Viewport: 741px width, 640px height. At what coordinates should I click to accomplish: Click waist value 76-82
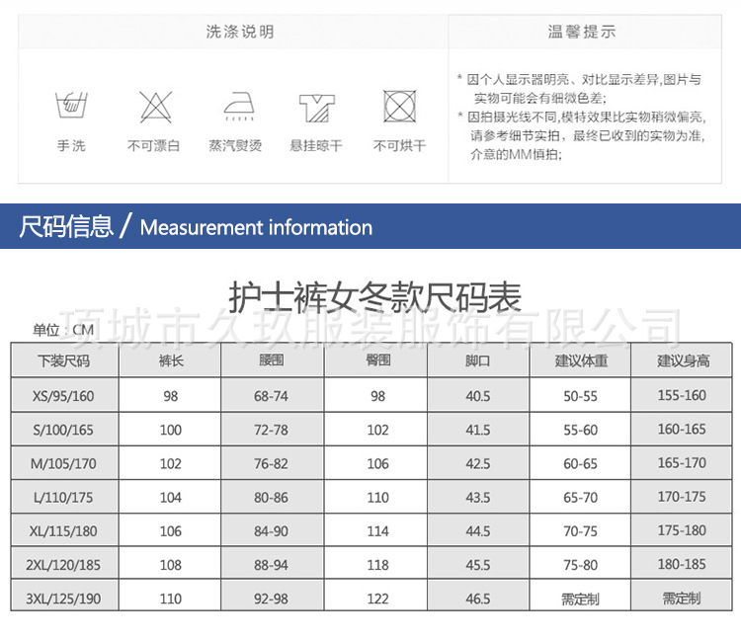pos(271,464)
